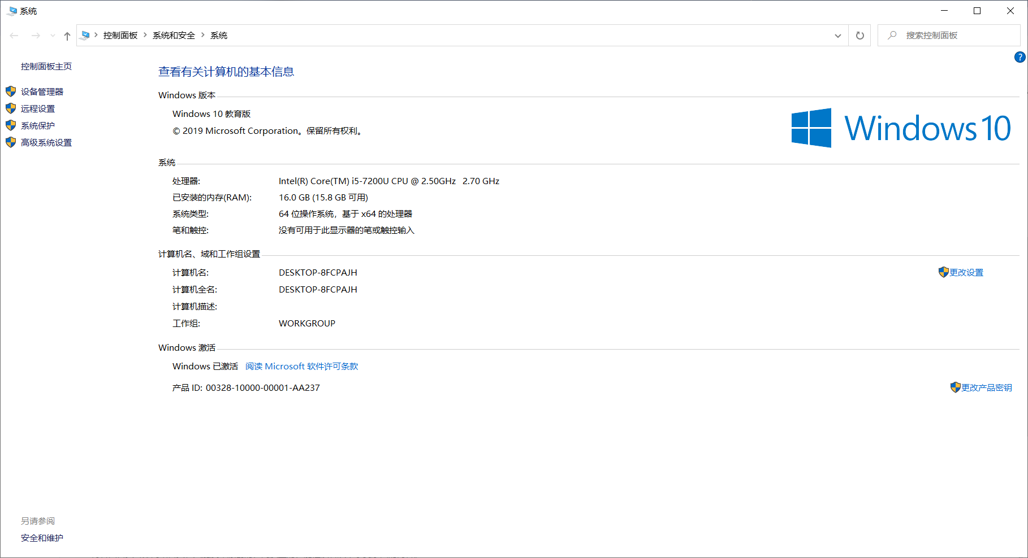This screenshot has height=558, width=1028.
Task: Click 更改设置 link
Action: pos(966,272)
